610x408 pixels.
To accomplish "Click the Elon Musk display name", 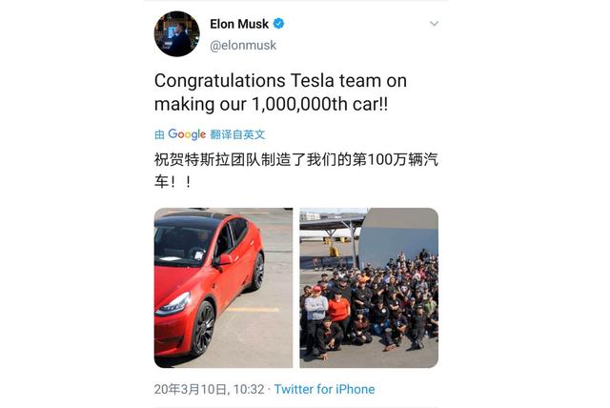I will 238,24.
